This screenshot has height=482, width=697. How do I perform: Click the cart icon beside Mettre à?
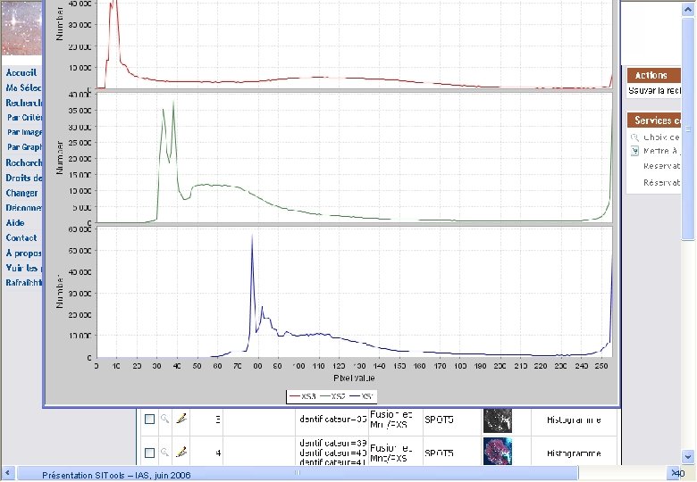(x=634, y=151)
